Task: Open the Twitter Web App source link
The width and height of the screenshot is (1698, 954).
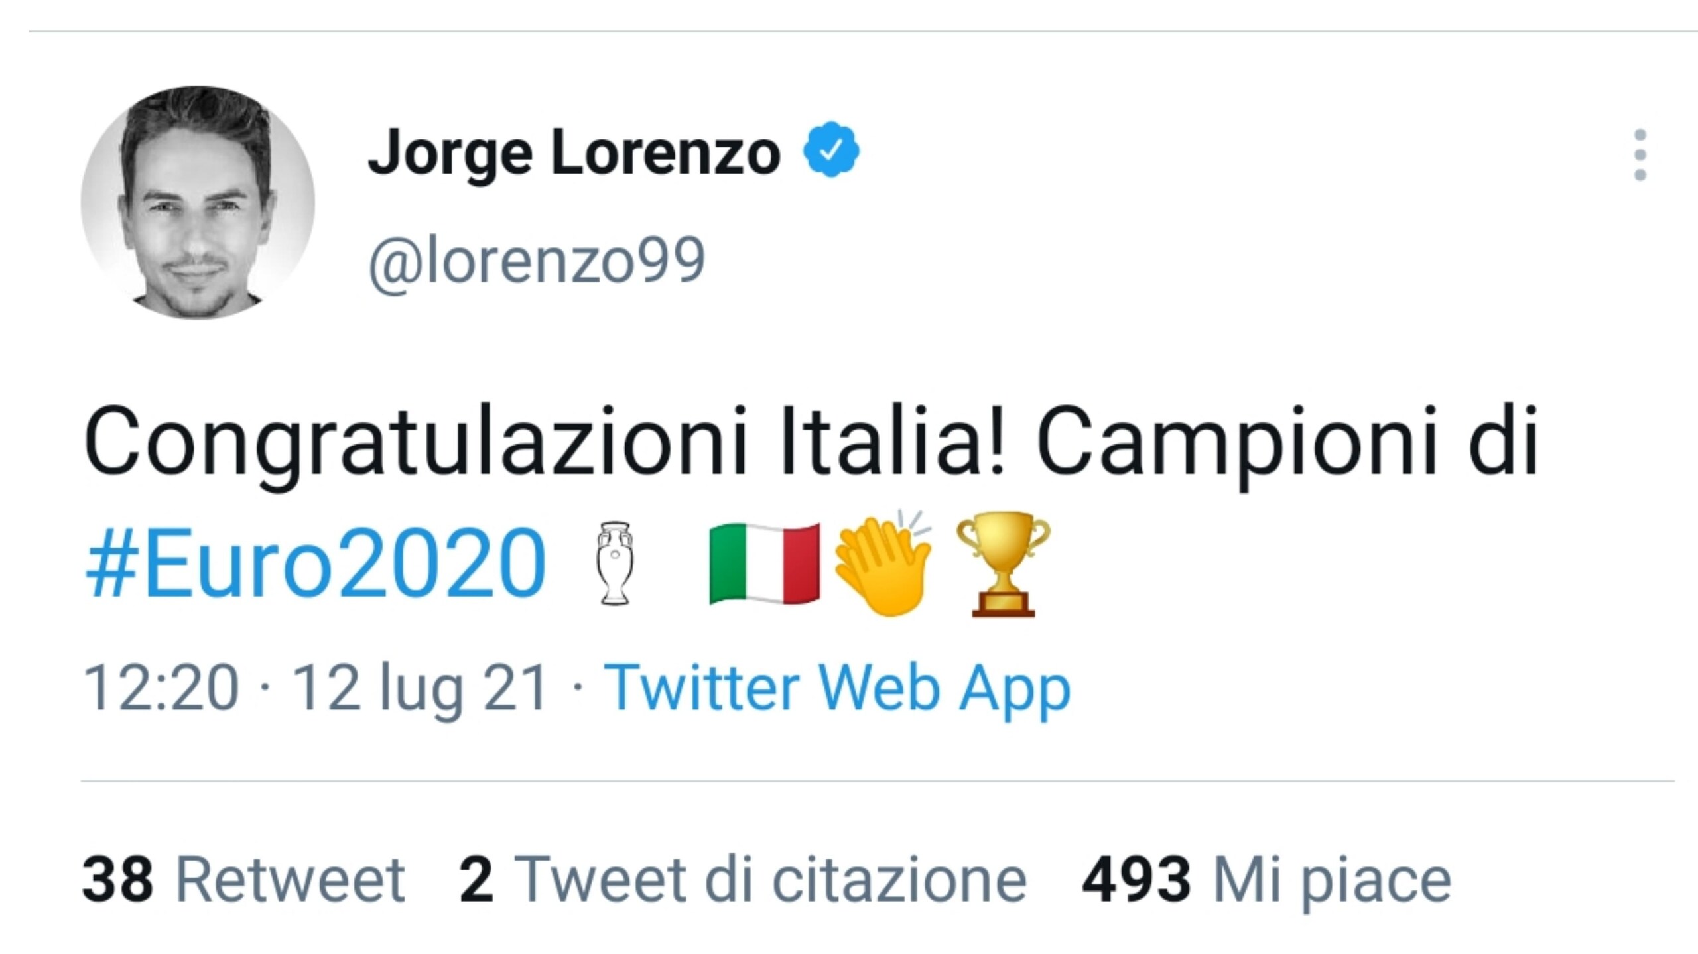Action: 837,688
